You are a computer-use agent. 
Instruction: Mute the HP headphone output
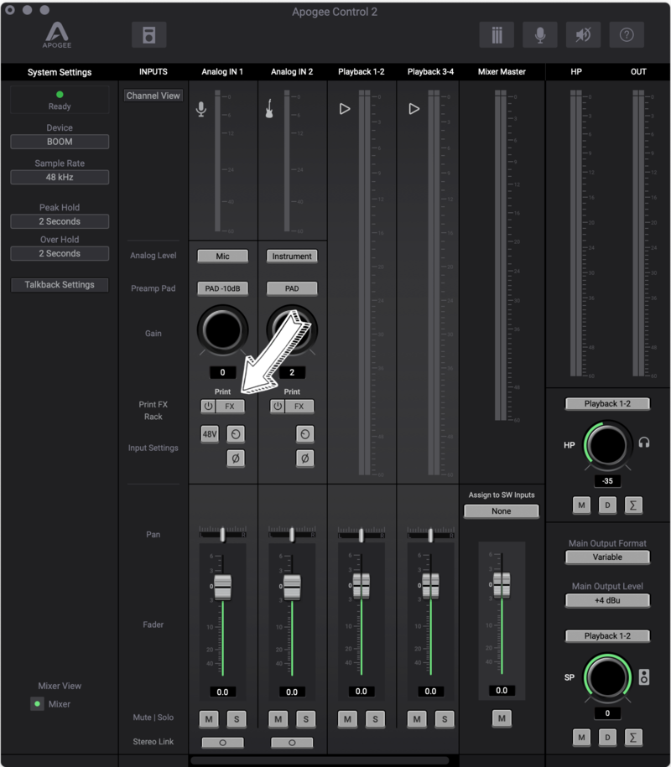(x=581, y=505)
